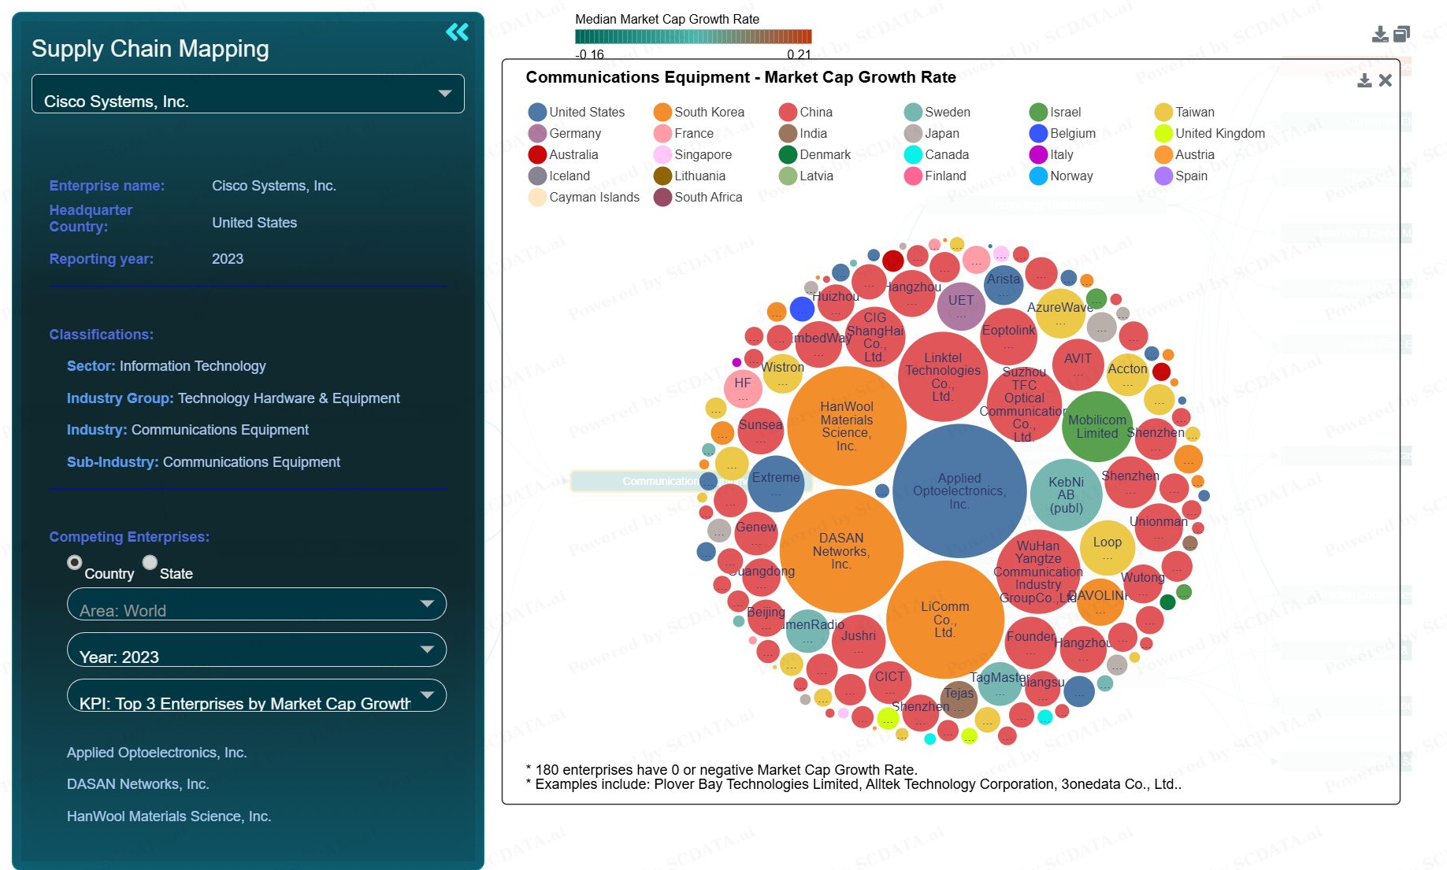Select the Arista bubble
Viewport: 1447px width, 870px height.
tap(1004, 285)
